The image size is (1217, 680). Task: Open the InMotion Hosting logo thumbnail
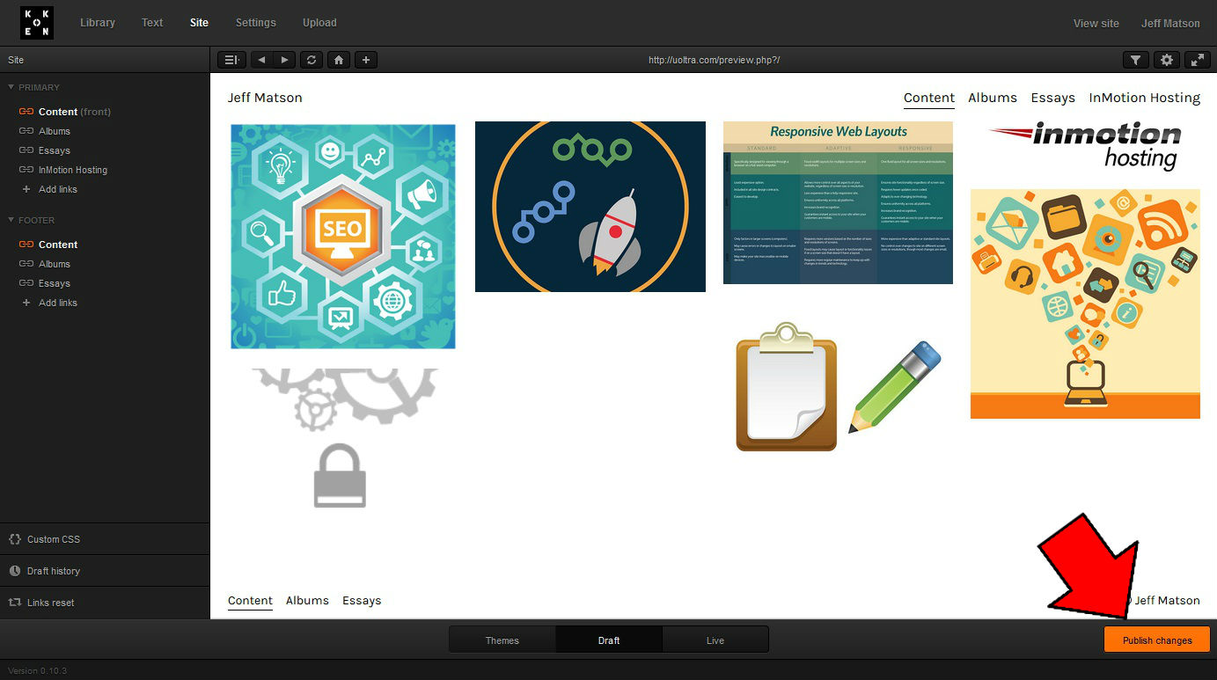[1085, 146]
